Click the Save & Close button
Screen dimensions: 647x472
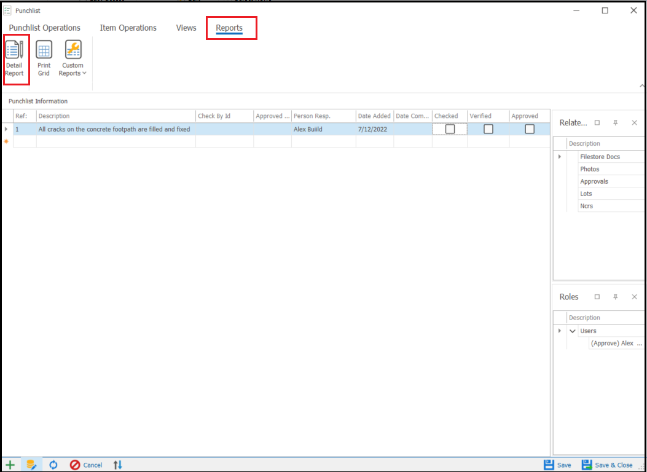tap(607, 465)
